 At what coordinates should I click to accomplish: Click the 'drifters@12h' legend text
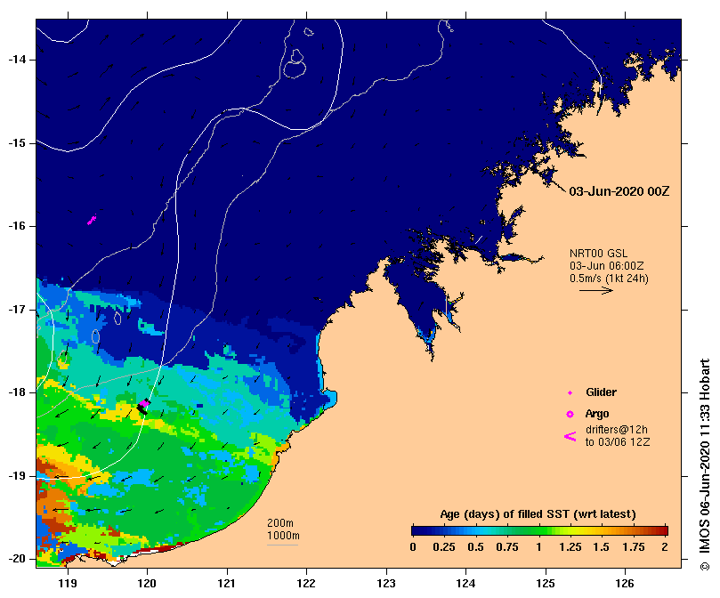pyautogui.click(x=616, y=430)
